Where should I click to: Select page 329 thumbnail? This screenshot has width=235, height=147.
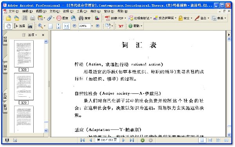coord(24,87)
